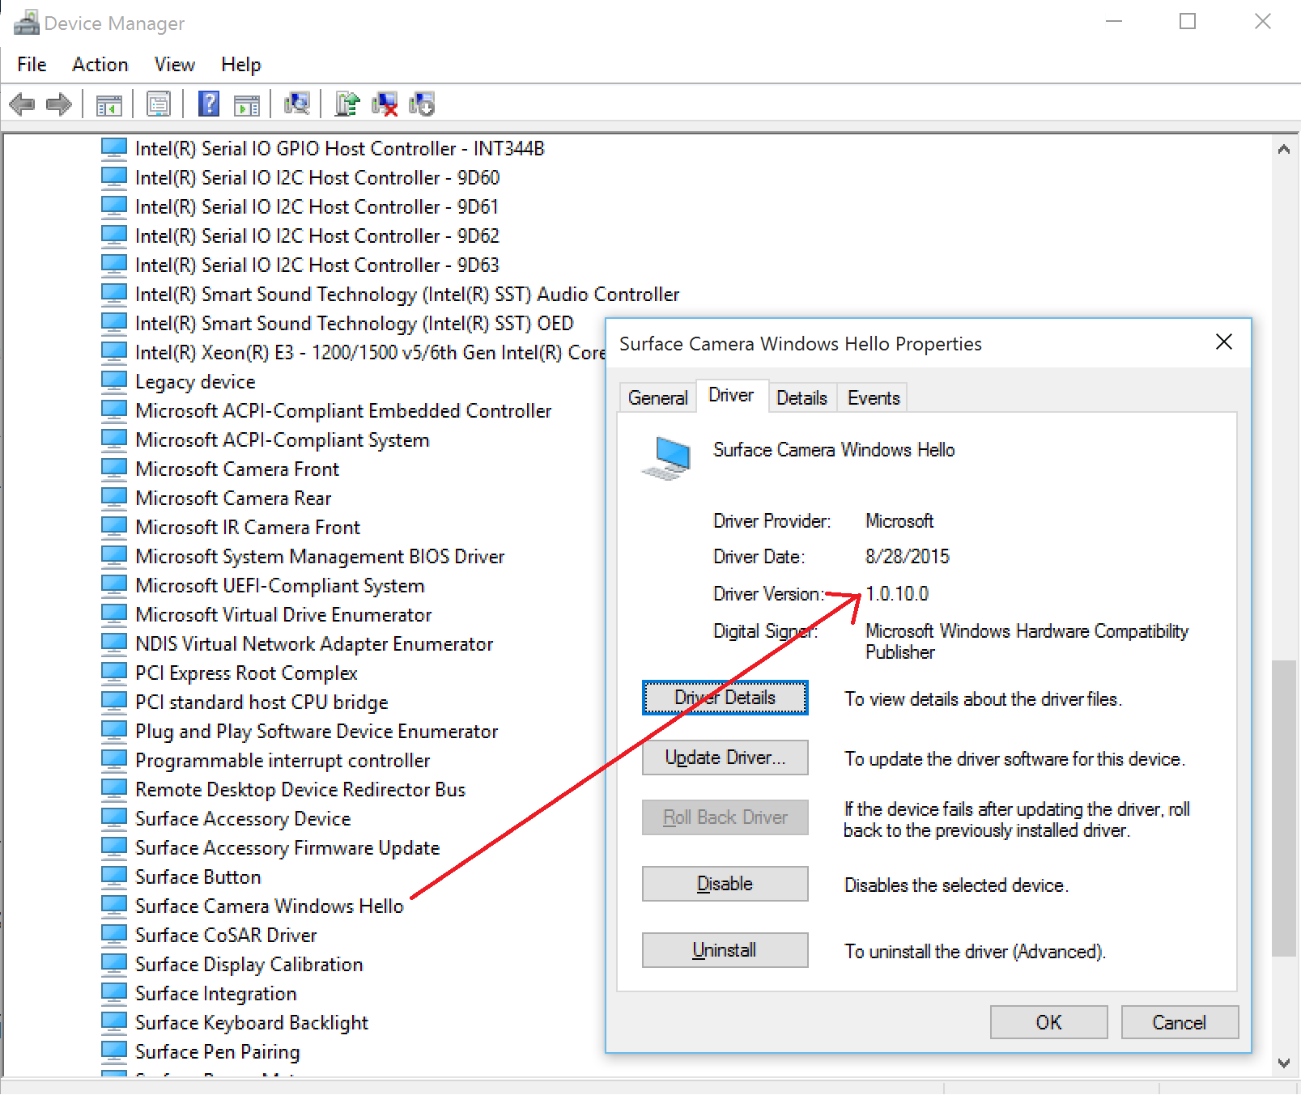Click the Disable button
The width and height of the screenshot is (1301, 1095).
coord(725,884)
